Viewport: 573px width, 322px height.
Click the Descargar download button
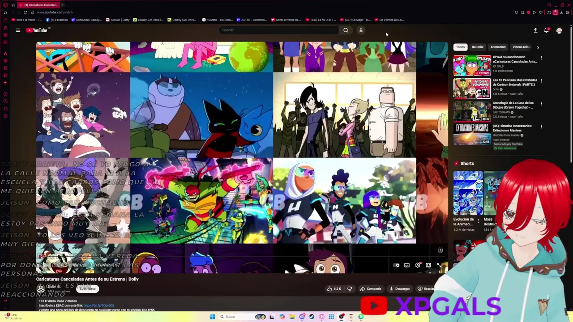pos(399,289)
